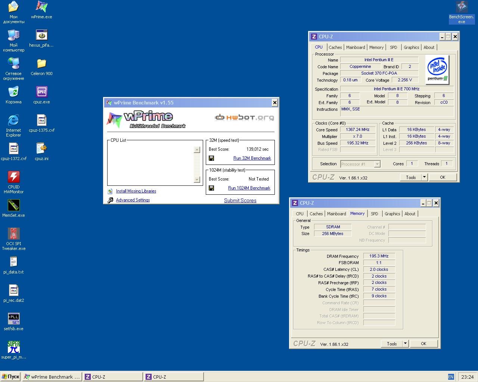Image resolution: width=478 pixels, height=382 pixels.
Task: Click the CPU List scroll up arrow
Action: pos(197,150)
